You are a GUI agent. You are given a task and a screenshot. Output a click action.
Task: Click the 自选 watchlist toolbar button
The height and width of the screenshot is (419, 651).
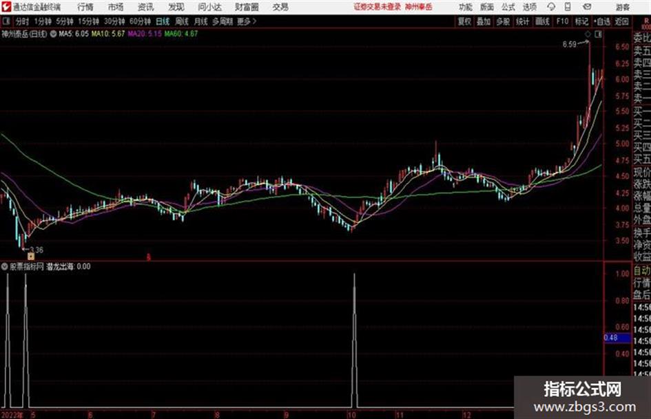pos(601,21)
